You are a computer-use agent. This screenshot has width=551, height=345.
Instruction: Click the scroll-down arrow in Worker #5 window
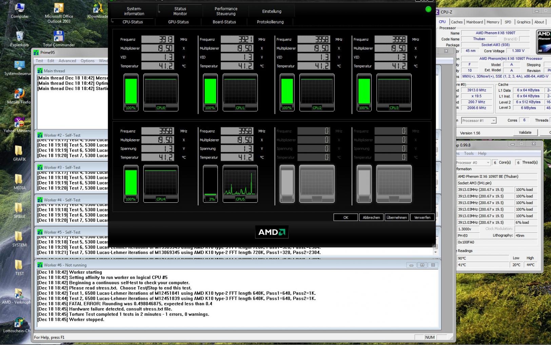(435, 252)
